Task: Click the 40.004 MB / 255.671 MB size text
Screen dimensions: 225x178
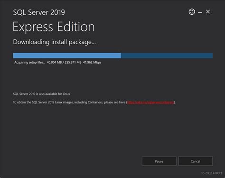Action: (x=64, y=62)
